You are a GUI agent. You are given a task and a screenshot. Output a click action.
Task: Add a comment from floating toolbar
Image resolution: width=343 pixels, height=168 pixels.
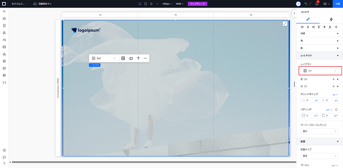click(131, 59)
